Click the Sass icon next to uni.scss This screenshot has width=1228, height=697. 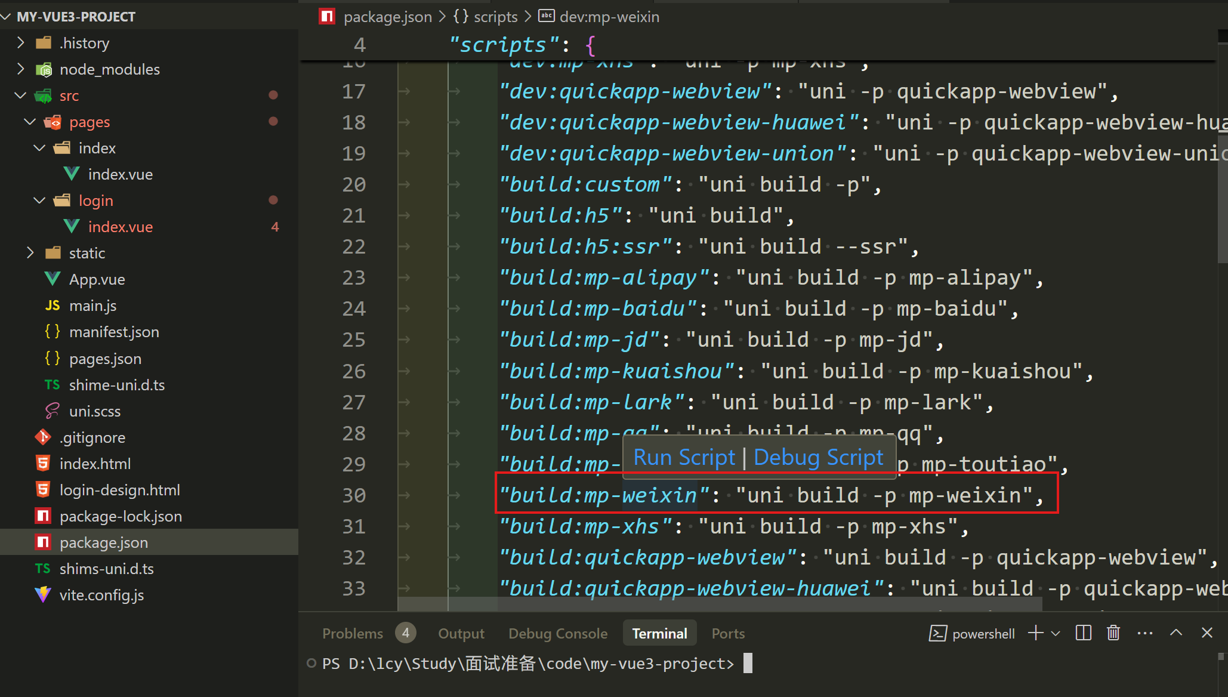[x=52, y=411]
